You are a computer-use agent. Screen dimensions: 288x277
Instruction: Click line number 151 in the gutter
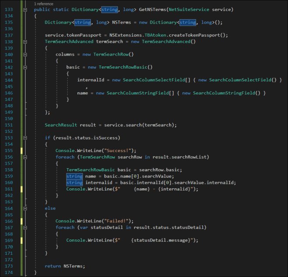[9, 125]
